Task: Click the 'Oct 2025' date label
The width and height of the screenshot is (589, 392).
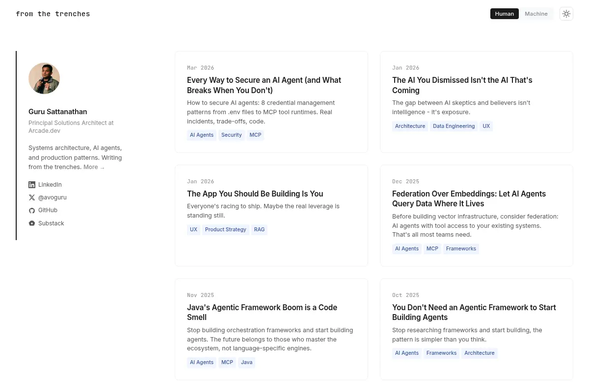Action: click(x=405, y=295)
